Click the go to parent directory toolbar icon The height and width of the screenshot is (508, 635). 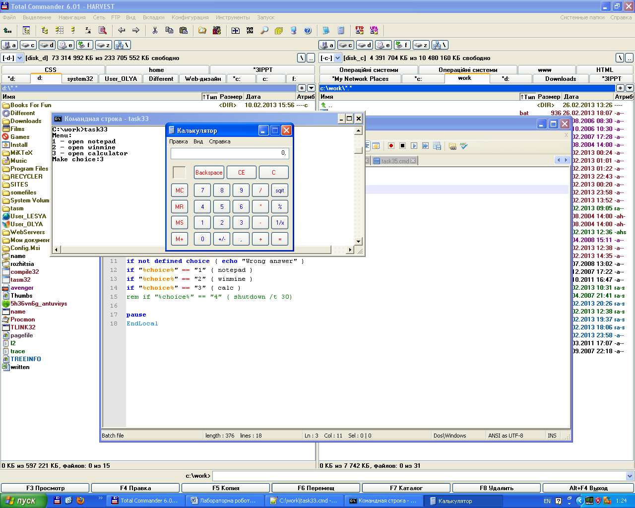pos(7,30)
